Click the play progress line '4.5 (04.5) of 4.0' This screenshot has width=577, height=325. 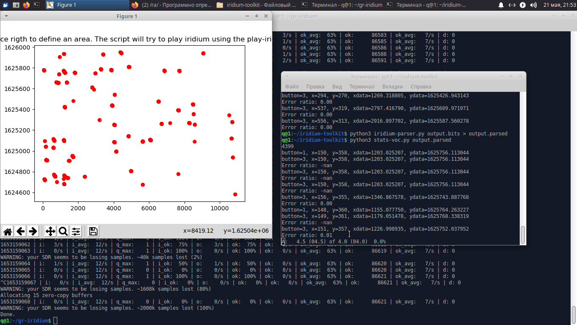[x=334, y=242]
